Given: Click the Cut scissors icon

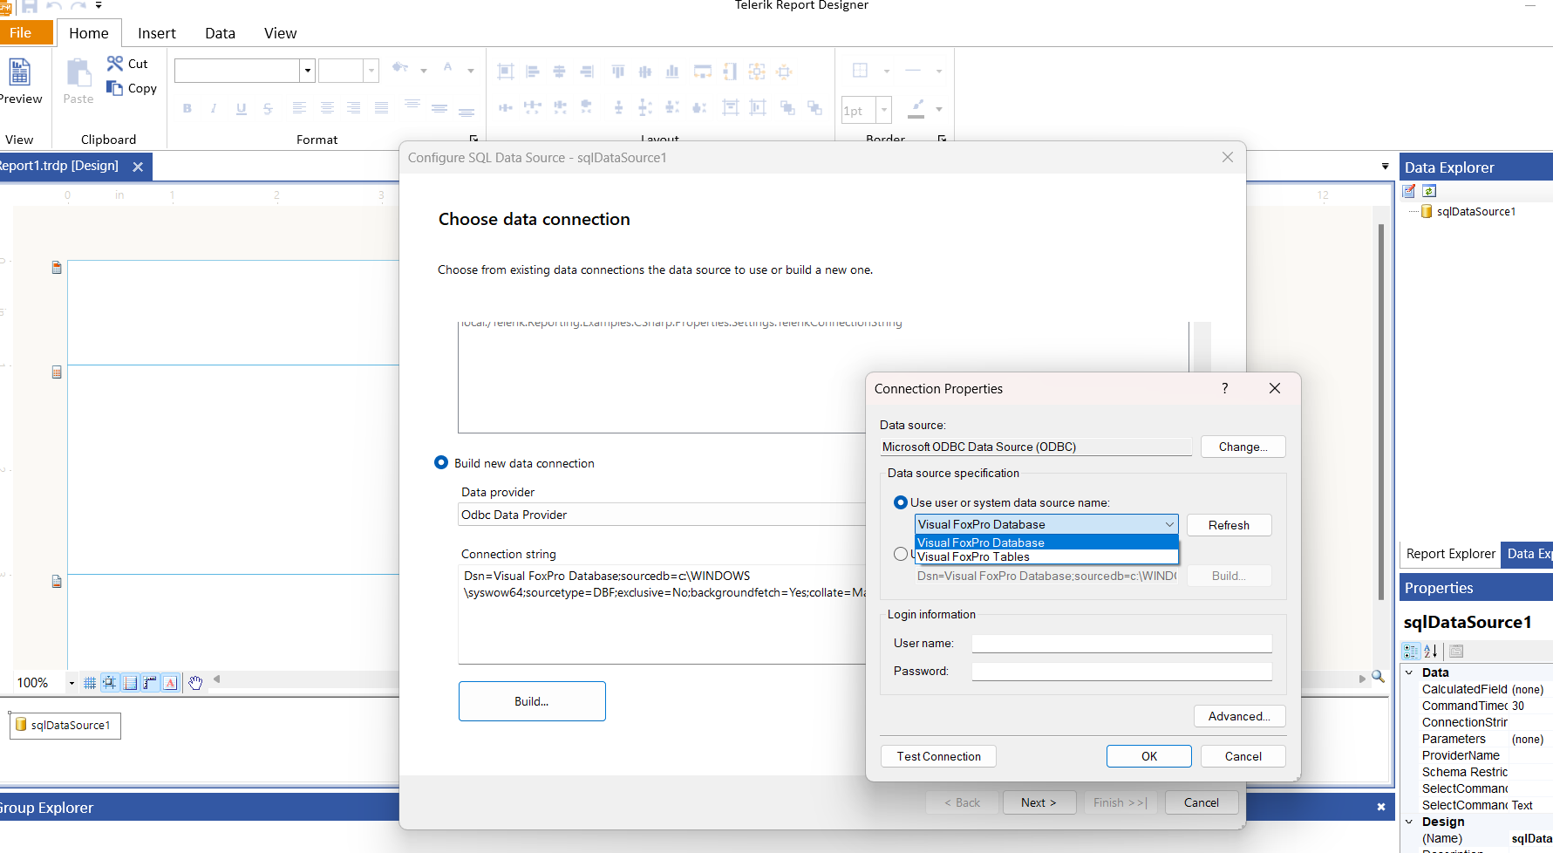Looking at the screenshot, I should (x=115, y=64).
